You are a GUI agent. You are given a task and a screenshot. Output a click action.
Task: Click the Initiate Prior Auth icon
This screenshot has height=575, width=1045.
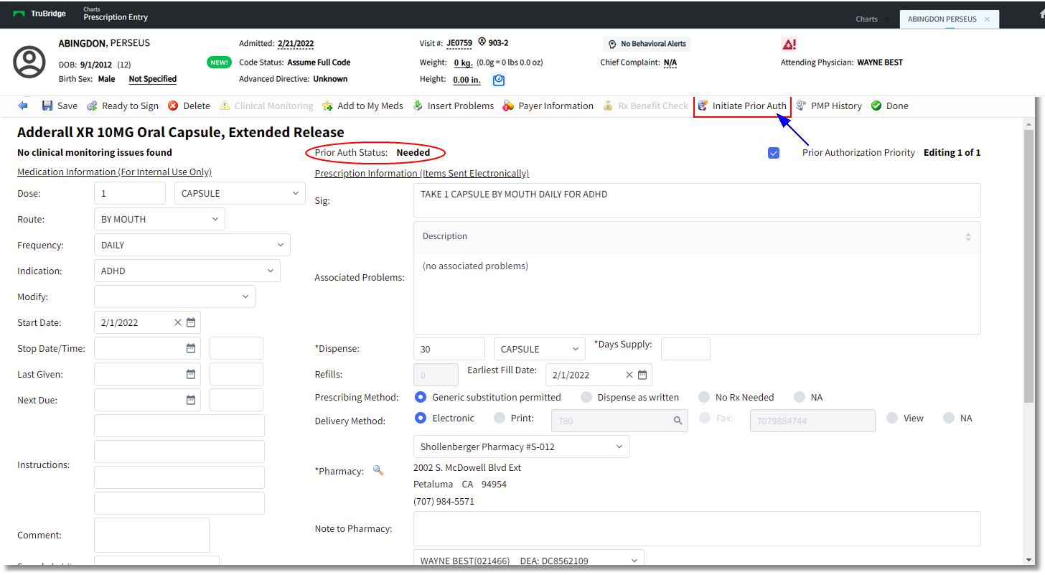coord(703,106)
